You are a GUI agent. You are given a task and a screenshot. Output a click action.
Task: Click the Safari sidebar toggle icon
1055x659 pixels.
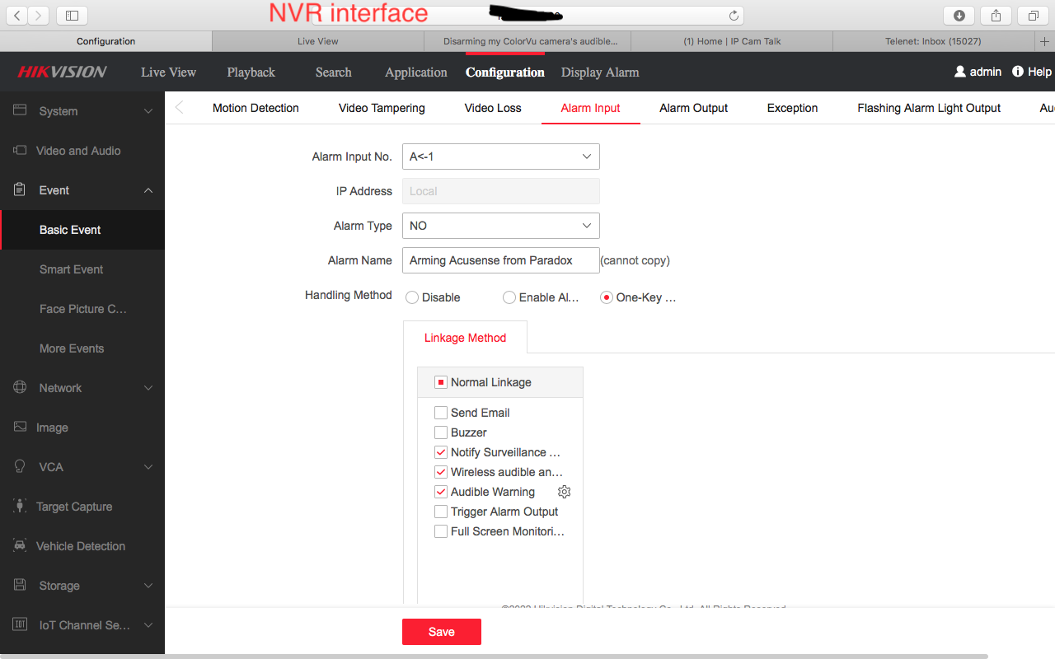72,16
